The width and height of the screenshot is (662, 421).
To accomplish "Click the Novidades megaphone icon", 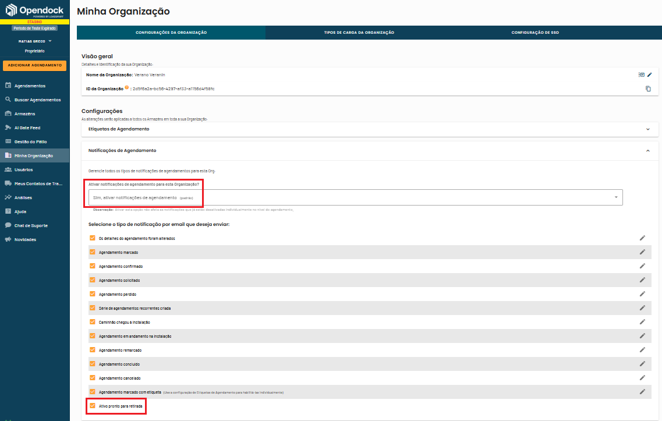I will click(x=8, y=239).
